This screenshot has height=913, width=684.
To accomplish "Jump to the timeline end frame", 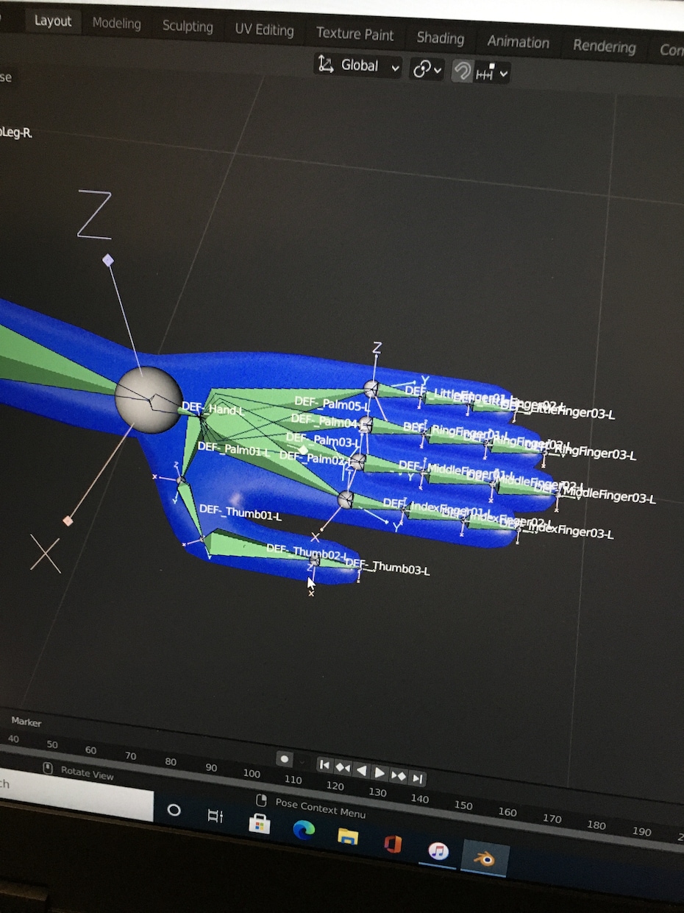I will pos(417,778).
